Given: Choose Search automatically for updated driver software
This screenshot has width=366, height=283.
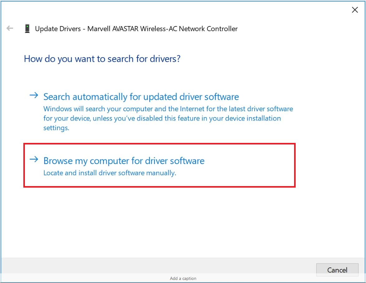Looking at the screenshot, I should pyautogui.click(x=141, y=97).
